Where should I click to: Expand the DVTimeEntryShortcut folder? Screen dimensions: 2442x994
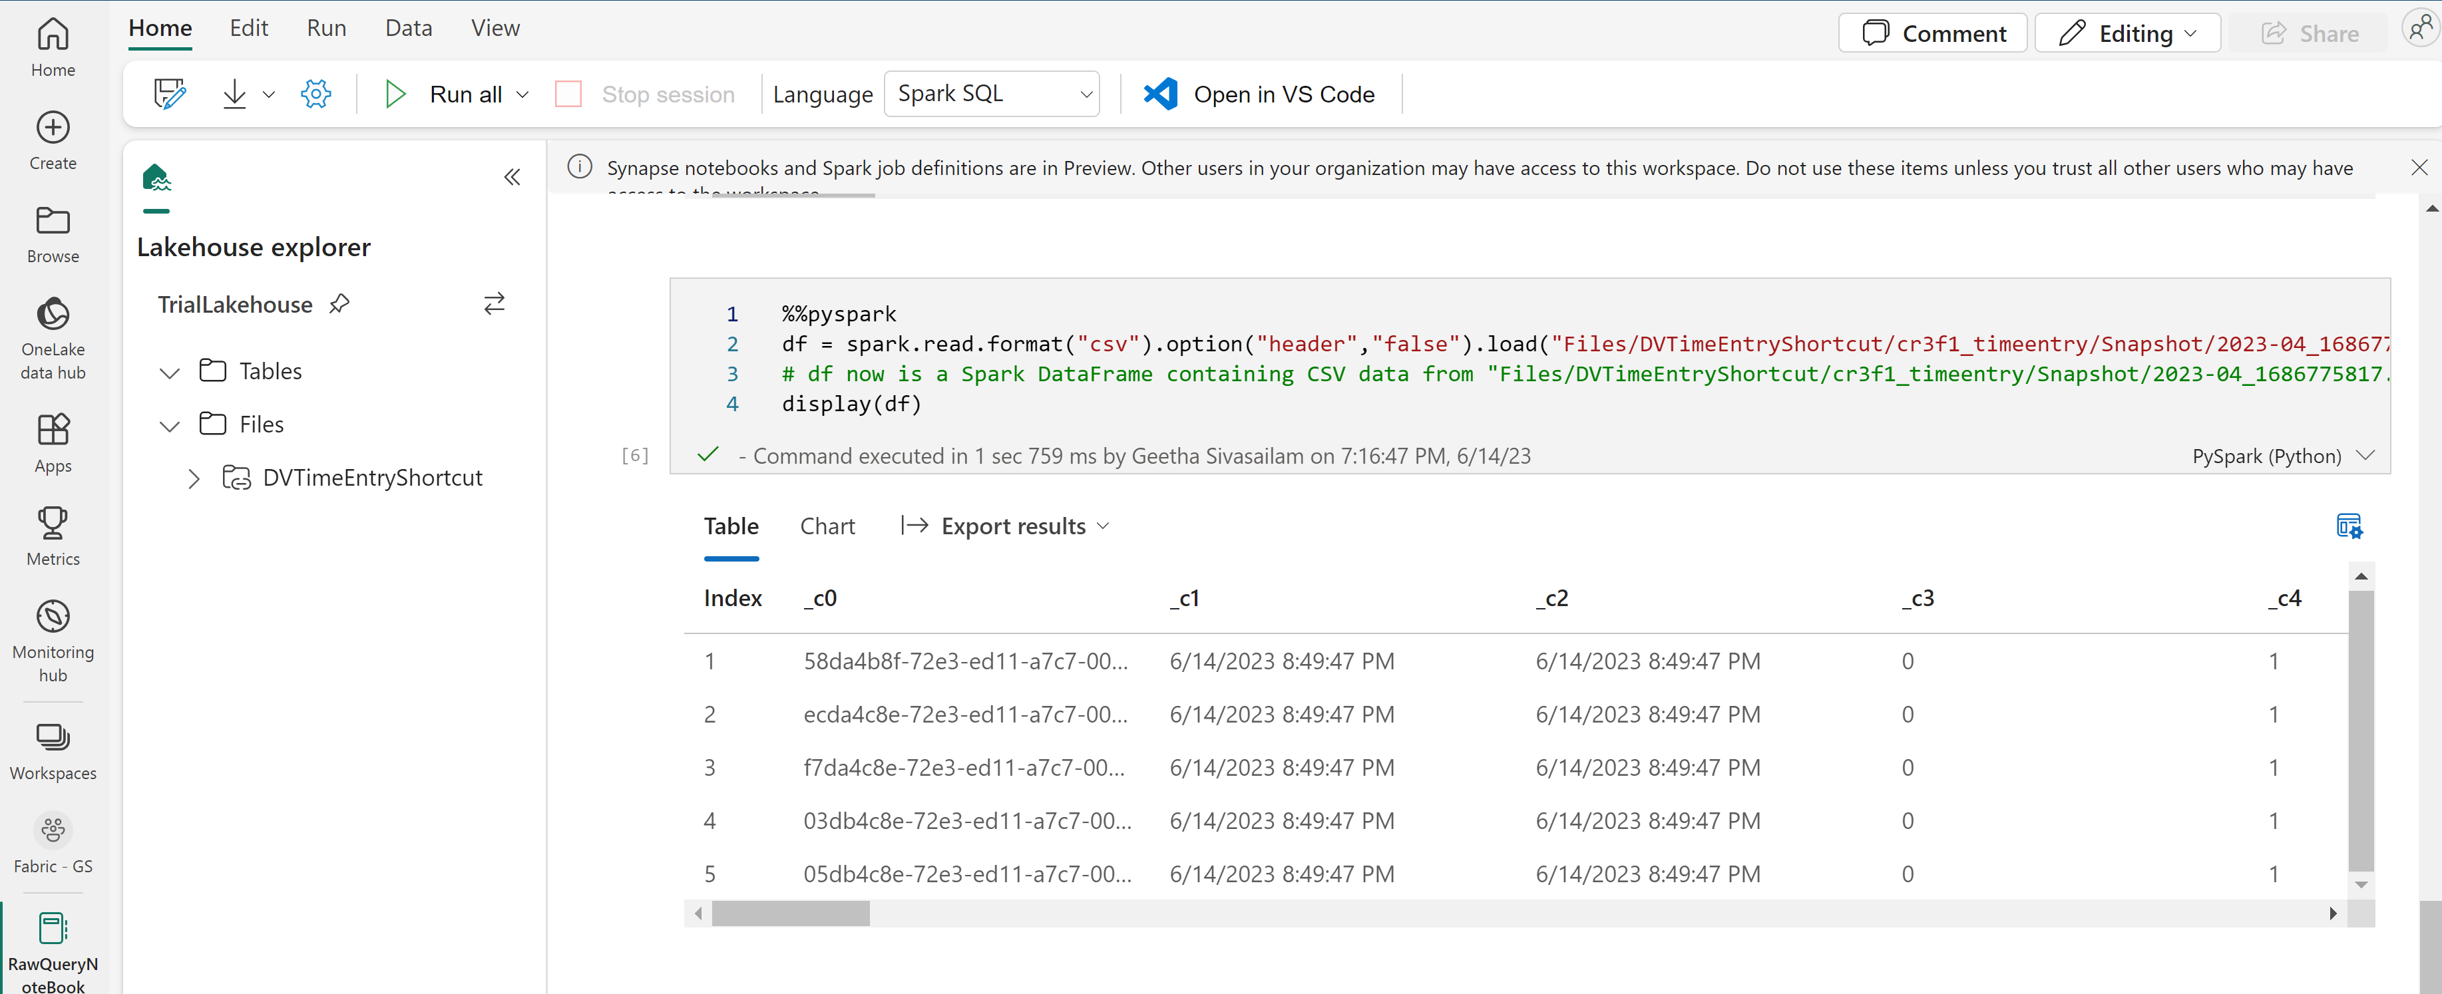194,478
